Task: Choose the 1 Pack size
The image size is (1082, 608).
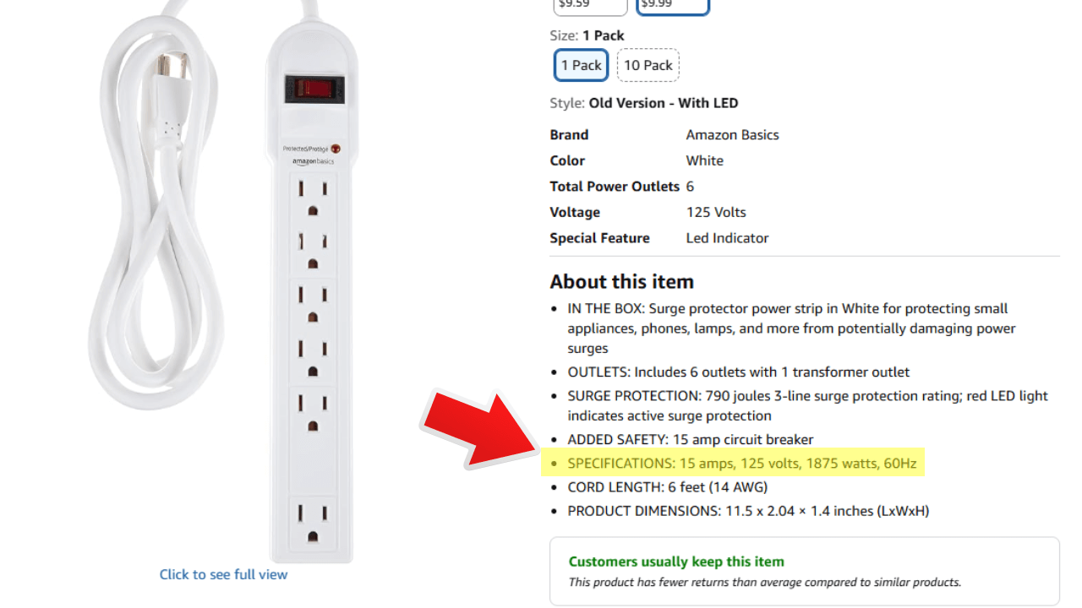Action: 581,65
